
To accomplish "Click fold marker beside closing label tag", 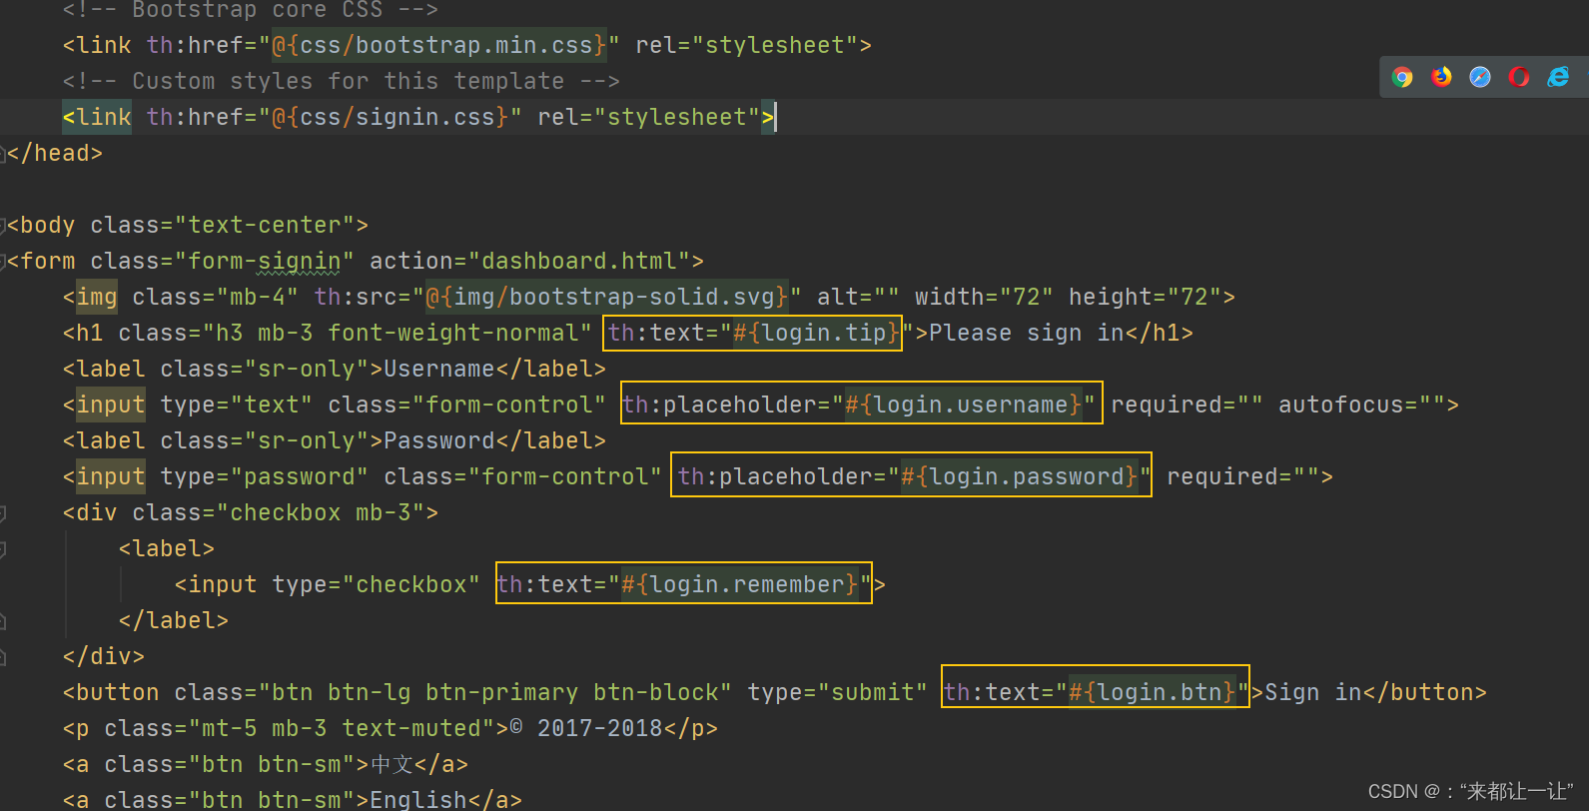I will point(3,621).
